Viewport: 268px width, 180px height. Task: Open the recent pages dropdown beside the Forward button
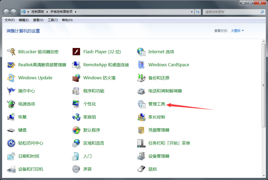(19, 12)
